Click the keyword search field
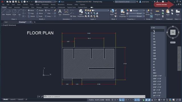Image resolution: width=182 pixels, height=102 pixels. point(125,2)
